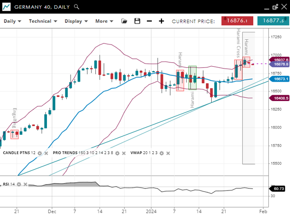Open saved chart via folder icon
Screen dimensions: 290x218
[x=124, y=21]
